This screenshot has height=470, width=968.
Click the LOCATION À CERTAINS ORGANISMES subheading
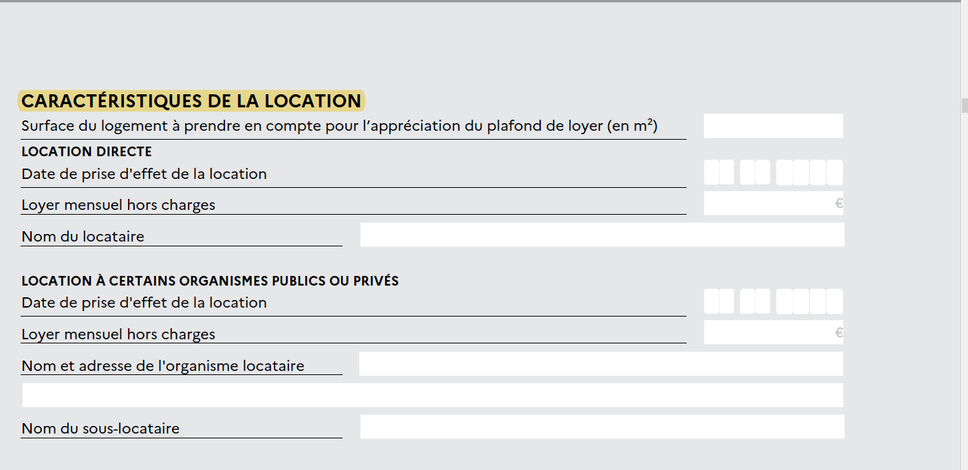210,281
